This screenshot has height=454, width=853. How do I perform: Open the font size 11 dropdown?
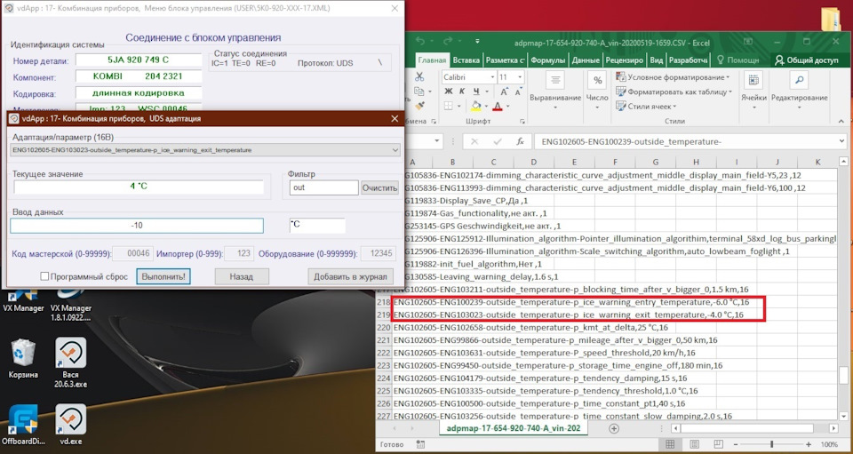pyautogui.click(x=520, y=77)
